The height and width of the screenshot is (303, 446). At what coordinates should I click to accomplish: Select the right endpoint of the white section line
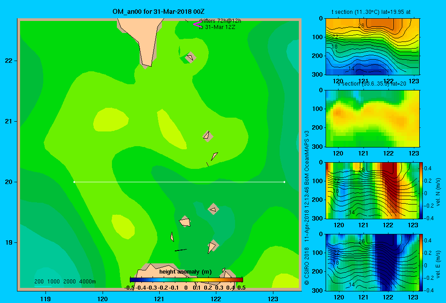click(285, 182)
